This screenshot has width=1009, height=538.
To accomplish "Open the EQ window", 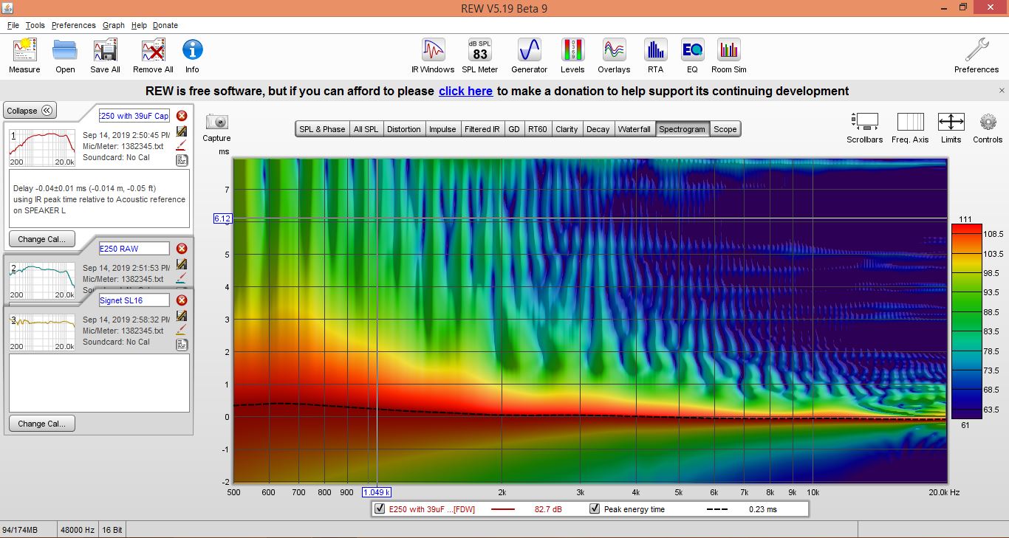I will coord(692,50).
